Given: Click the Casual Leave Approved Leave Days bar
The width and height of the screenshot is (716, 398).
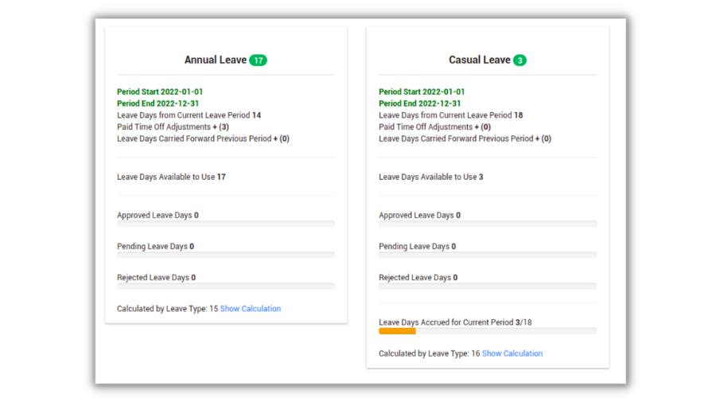Looking at the screenshot, I should (487, 224).
